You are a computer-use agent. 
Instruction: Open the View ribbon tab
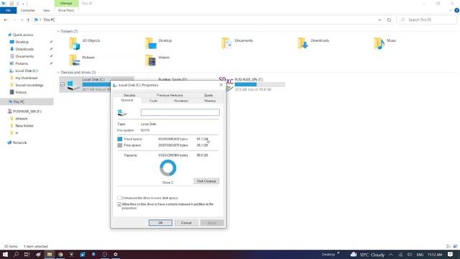tap(46, 10)
